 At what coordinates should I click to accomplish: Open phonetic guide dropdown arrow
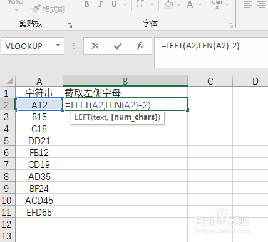(x=227, y=4)
